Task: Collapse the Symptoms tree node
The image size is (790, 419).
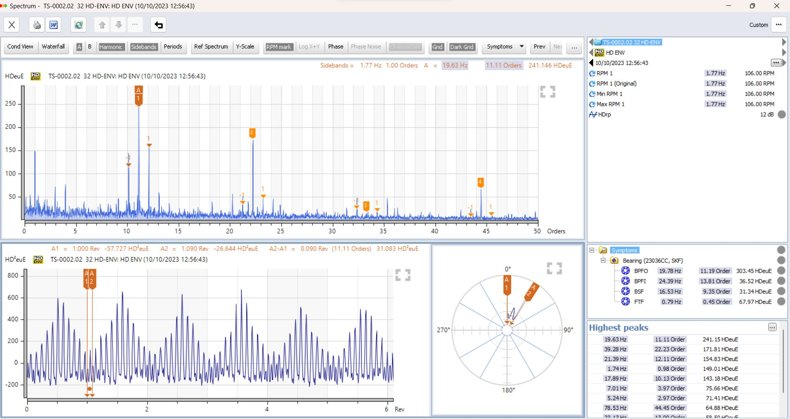Action: point(592,250)
